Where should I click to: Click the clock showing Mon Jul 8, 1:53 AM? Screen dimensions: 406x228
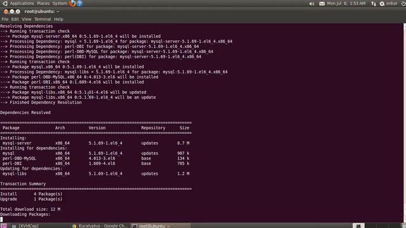point(346,3)
